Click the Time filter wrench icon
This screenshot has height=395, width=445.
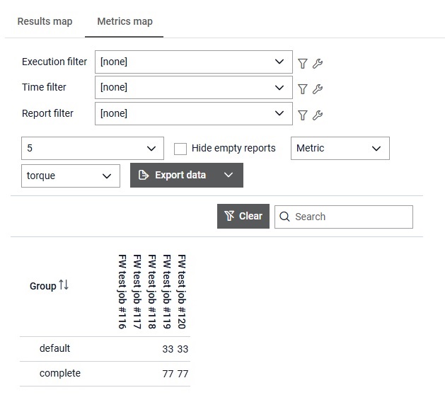pos(318,89)
